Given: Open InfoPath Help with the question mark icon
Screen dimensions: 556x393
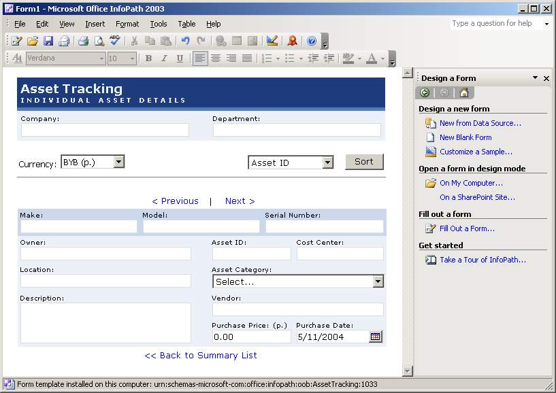Looking at the screenshot, I should point(312,41).
